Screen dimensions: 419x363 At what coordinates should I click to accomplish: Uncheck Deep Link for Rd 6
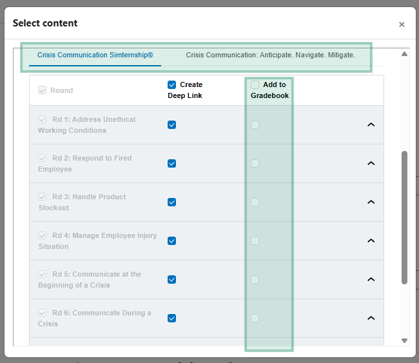tap(172, 318)
